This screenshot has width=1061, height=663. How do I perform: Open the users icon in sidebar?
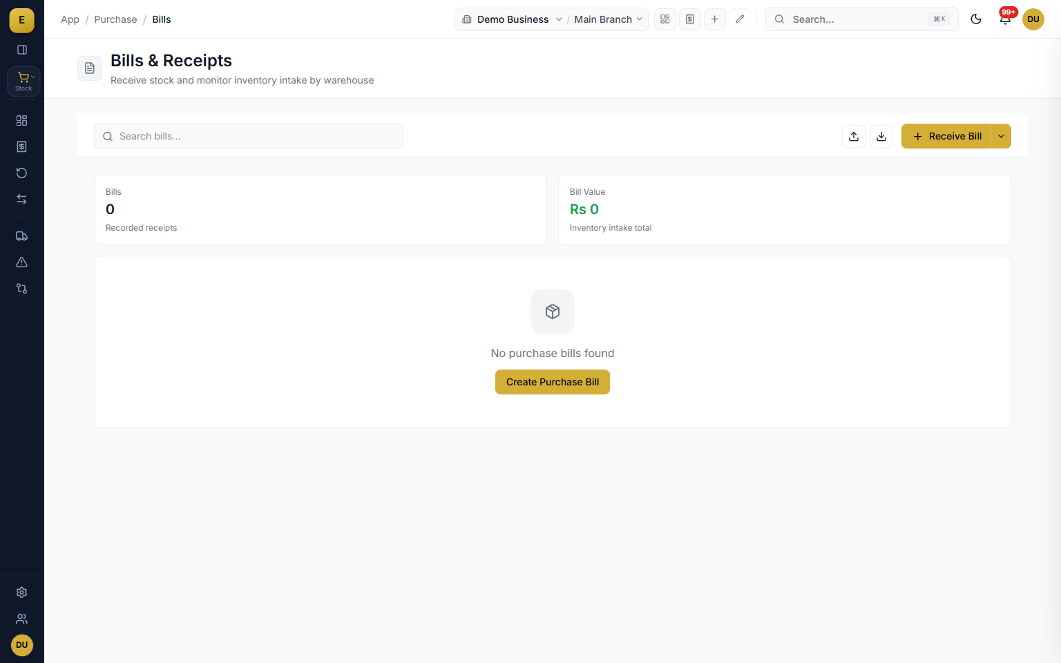tap(22, 619)
